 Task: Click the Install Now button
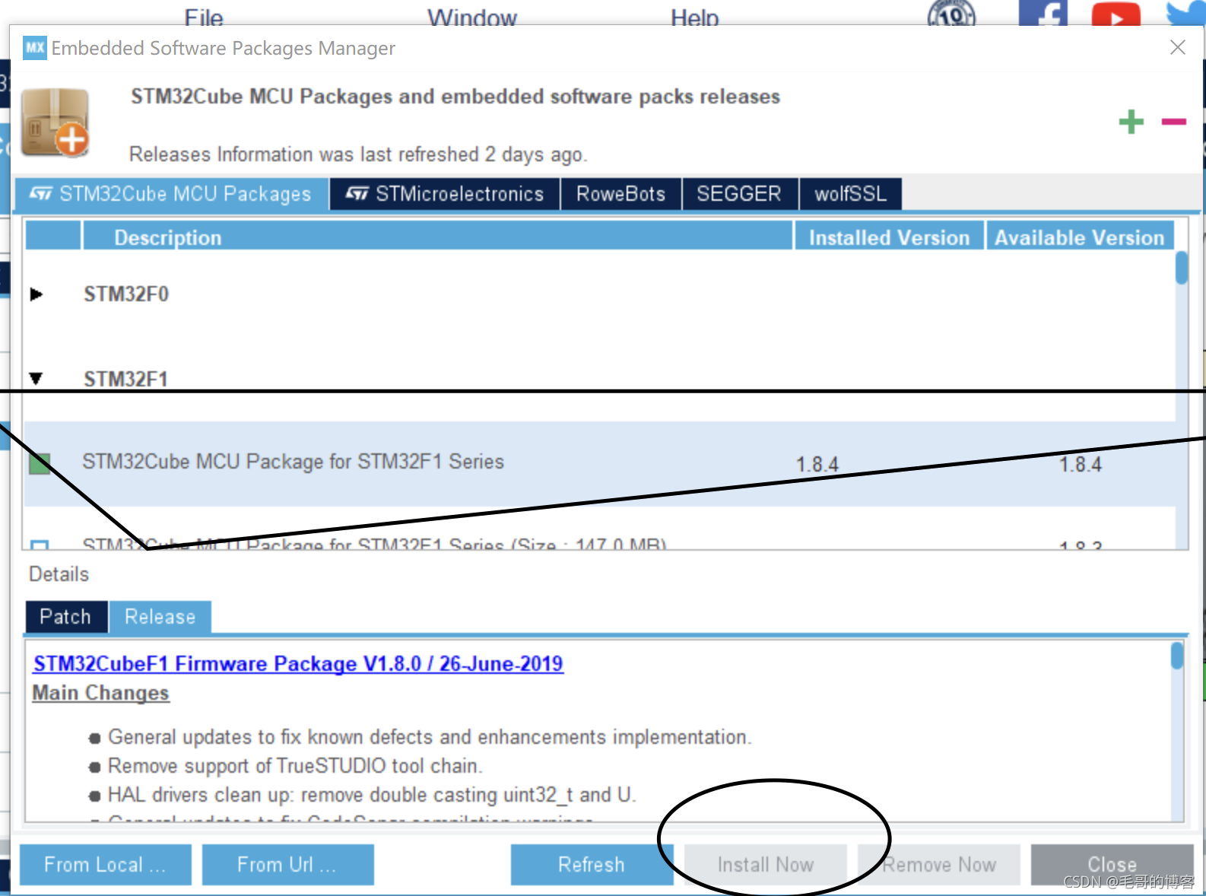click(766, 865)
